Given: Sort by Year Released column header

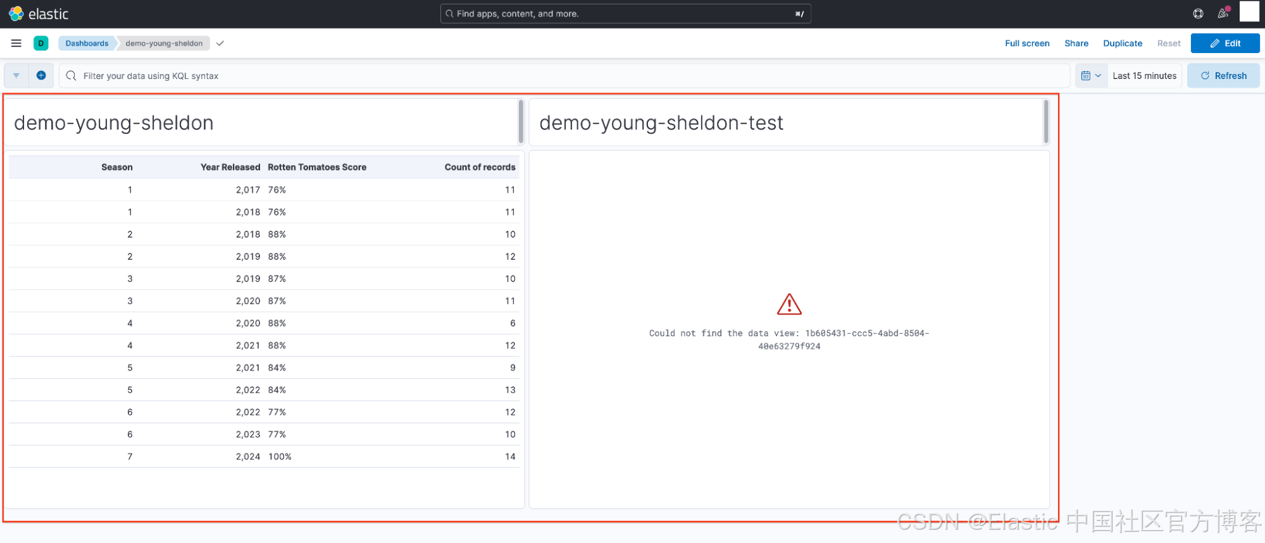Looking at the screenshot, I should point(230,167).
